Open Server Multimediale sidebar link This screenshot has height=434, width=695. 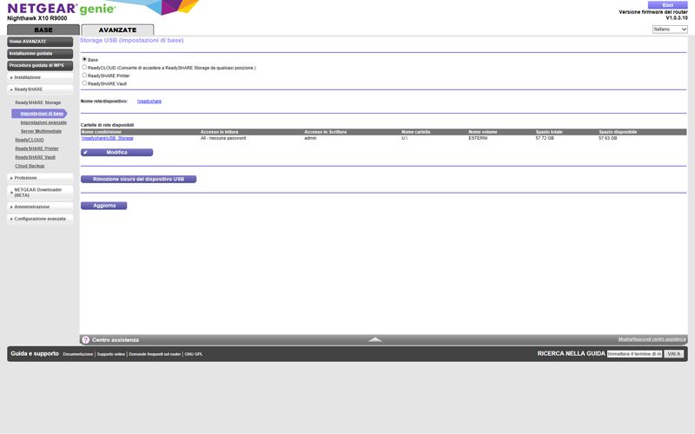point(41,132)
